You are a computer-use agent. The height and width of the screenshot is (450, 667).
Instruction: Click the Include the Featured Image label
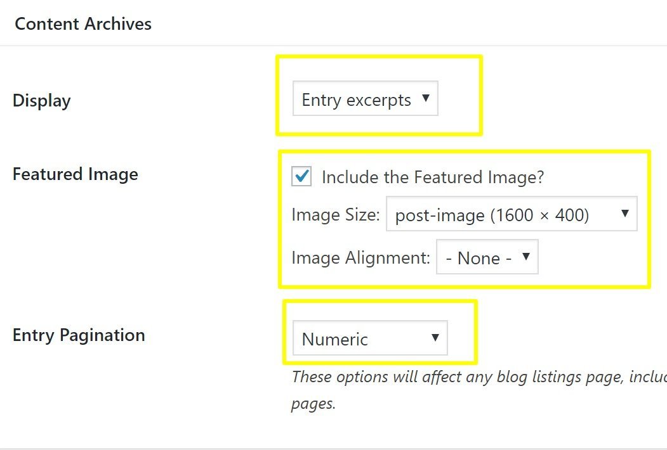433,177
